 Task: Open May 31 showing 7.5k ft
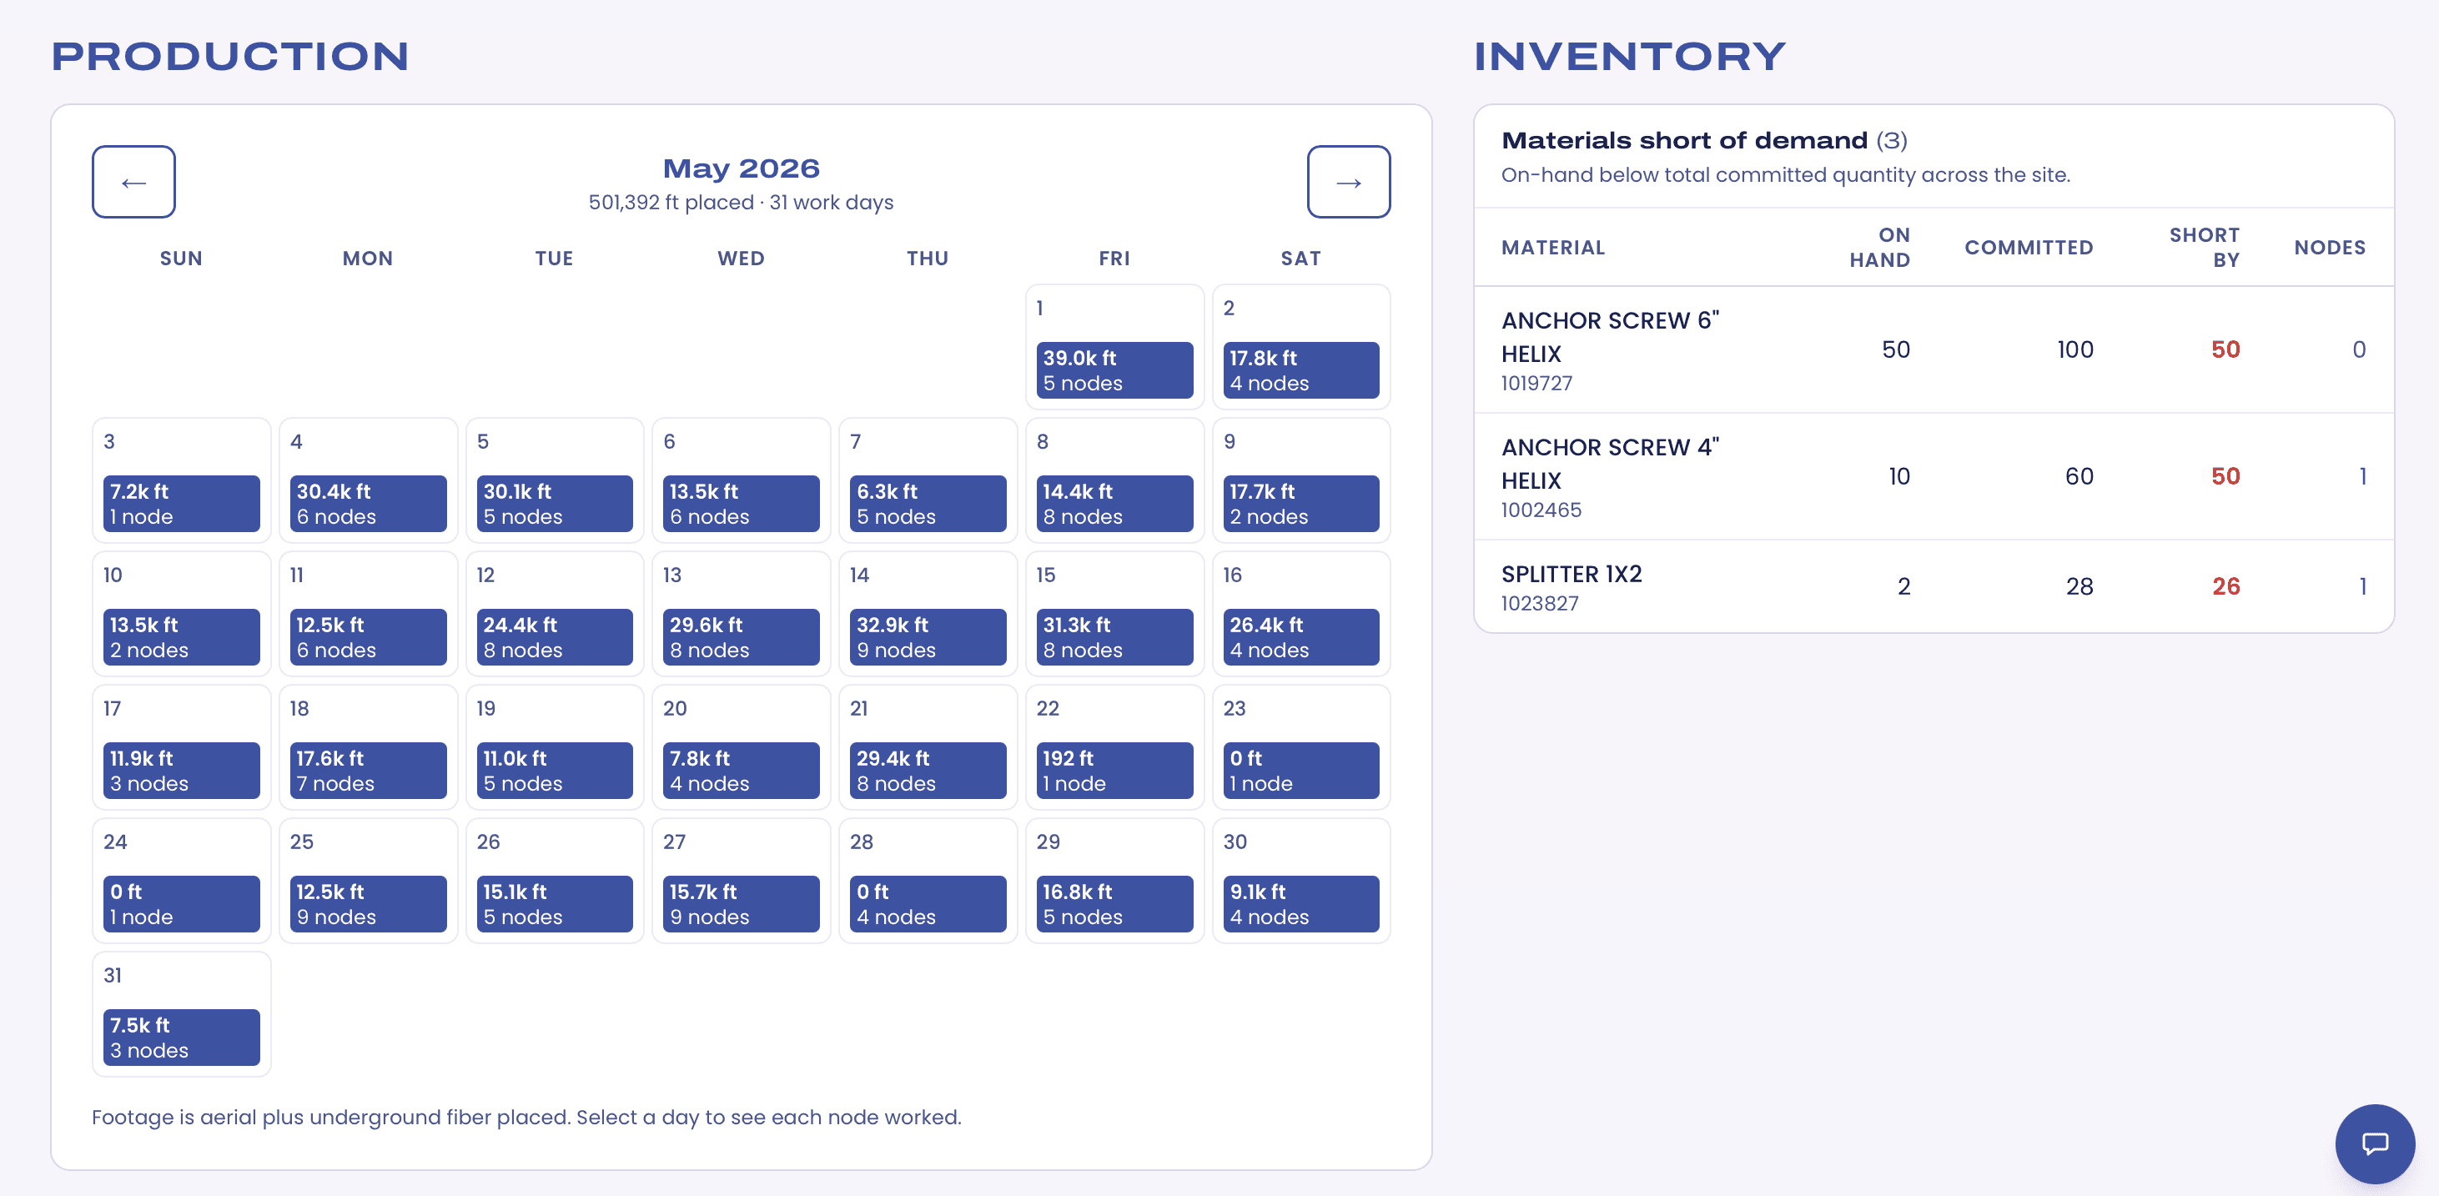click(x=181, y=1015)
